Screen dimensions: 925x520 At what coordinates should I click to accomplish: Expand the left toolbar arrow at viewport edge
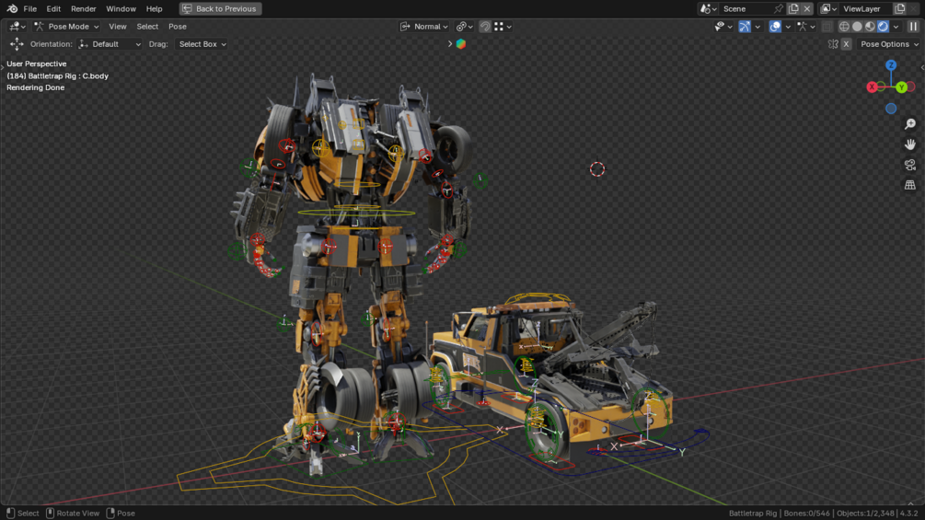(x=3, y=68)
